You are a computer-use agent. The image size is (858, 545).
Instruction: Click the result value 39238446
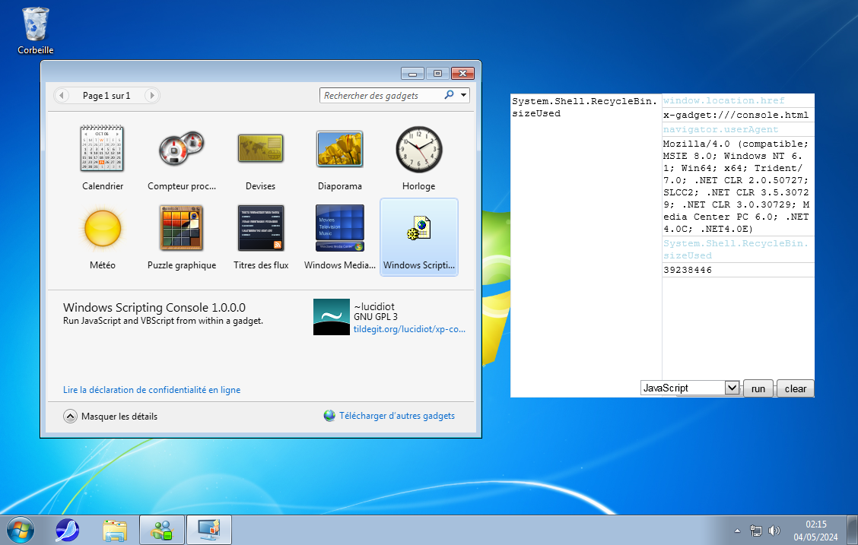tap(688, 270)
